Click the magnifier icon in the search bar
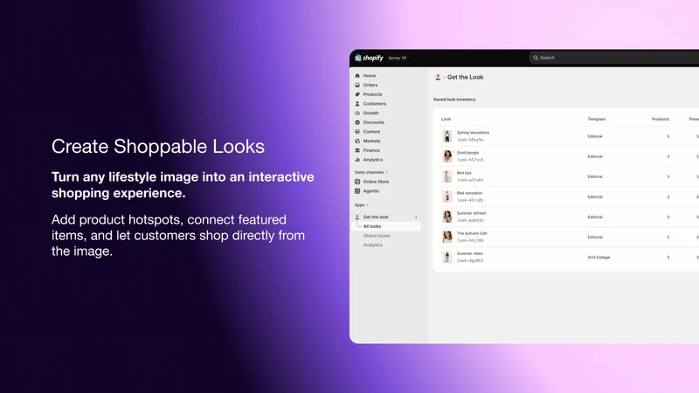 pos(536,58)
